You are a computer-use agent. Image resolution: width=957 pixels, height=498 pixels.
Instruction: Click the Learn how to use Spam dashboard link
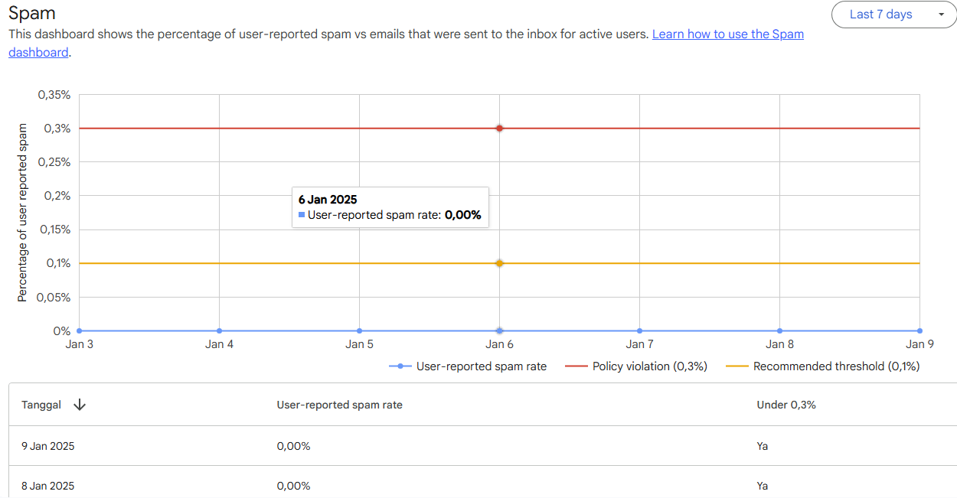727,34
